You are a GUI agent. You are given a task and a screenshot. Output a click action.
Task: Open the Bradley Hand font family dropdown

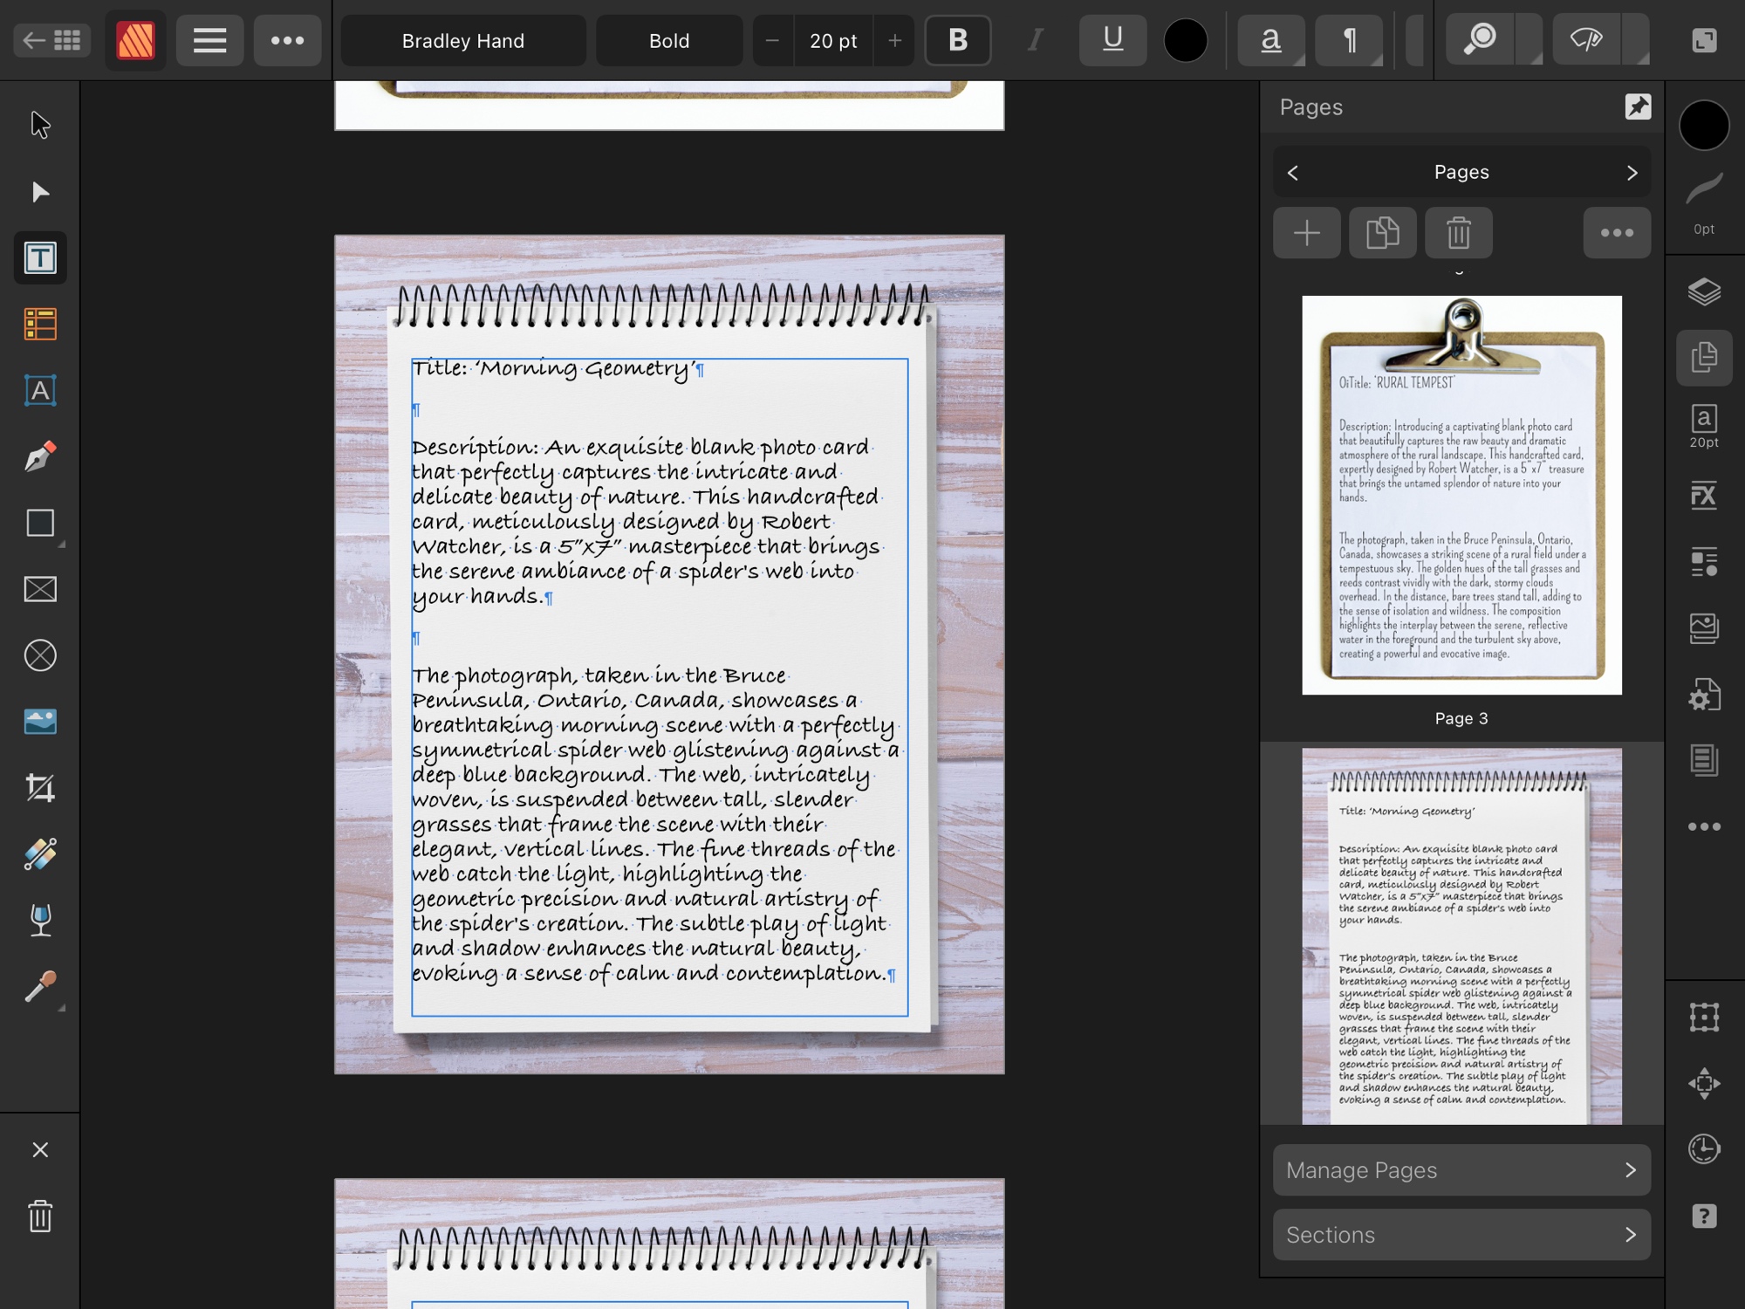pyautogui.click(x=463, y=40)
